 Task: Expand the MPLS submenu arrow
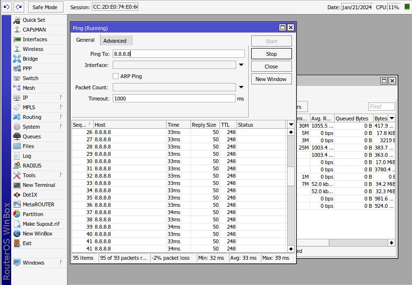61,107
